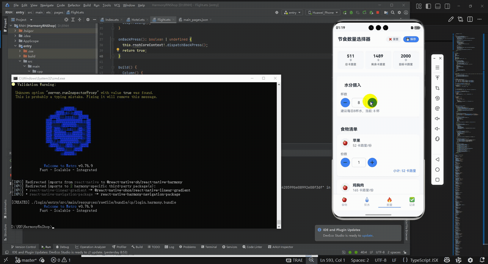Click the intention lightbulb on line 39
Viewport: 488px width, 264px height.
[x=118, y=50]
